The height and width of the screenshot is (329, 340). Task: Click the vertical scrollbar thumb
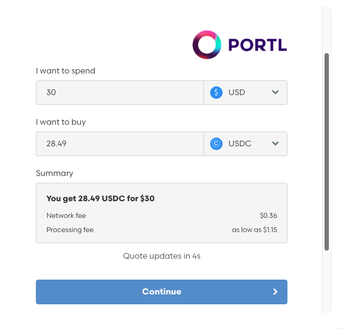[x=326, y=152]
